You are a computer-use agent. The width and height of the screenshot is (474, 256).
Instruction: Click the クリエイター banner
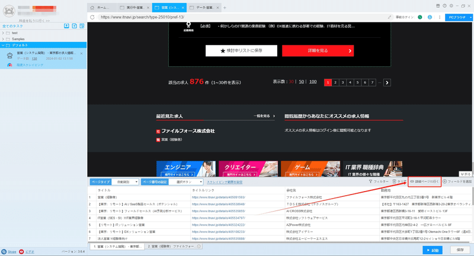pyautogui.click(x=248, y=169)
